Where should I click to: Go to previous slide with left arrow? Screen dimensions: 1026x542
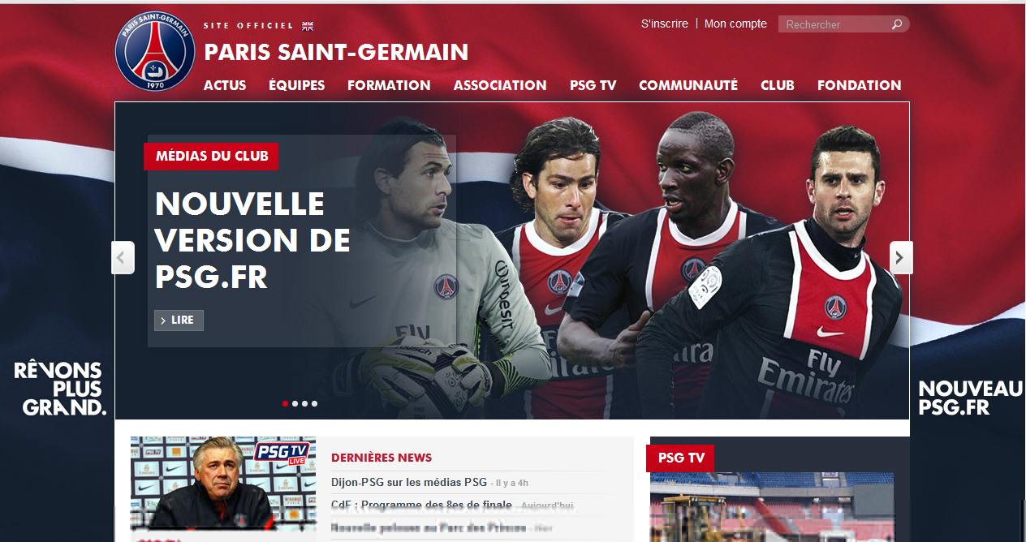pos(123,258)
